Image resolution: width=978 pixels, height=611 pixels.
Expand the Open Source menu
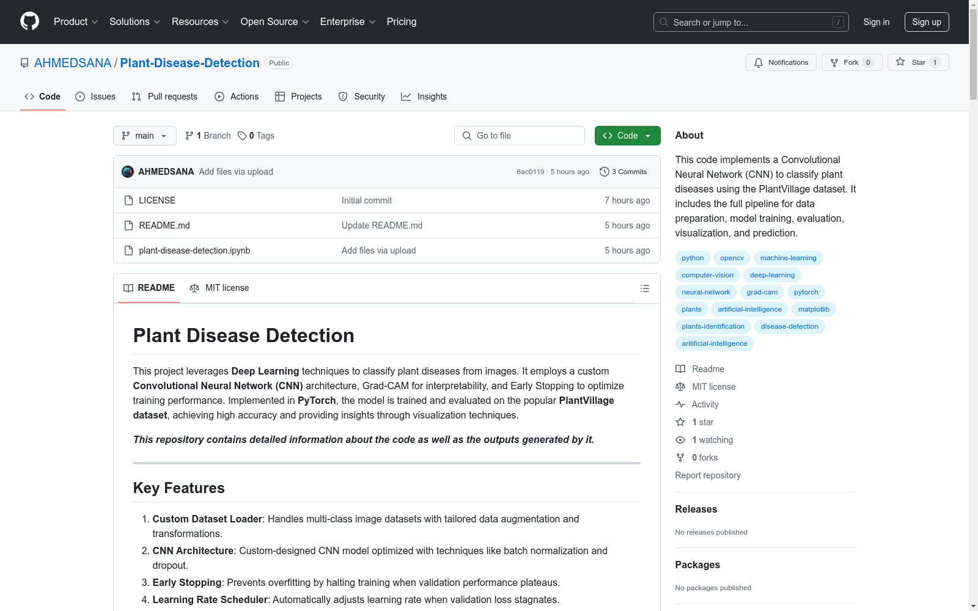(x=275, y=21)
